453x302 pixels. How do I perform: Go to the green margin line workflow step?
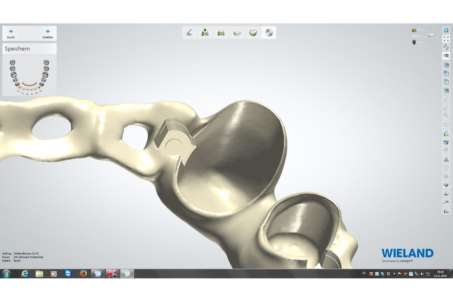tap(221, 33)
